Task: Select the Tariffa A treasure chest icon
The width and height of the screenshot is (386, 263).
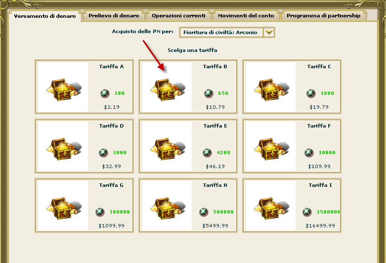Action: click(64, 89)
